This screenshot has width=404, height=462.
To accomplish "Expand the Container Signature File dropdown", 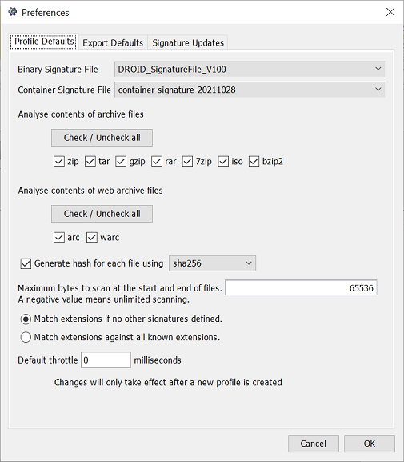I will (x=250, y=90).
